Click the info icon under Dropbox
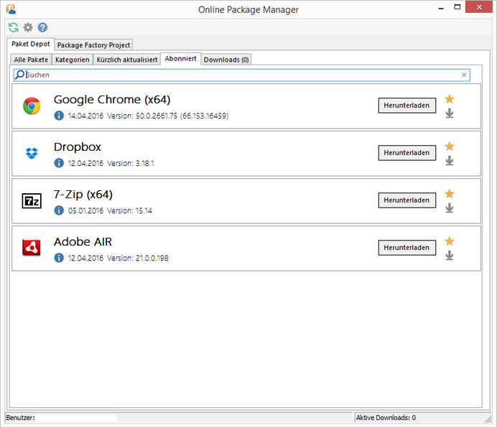The image size is (497, 428). click(x=59, y=163)
